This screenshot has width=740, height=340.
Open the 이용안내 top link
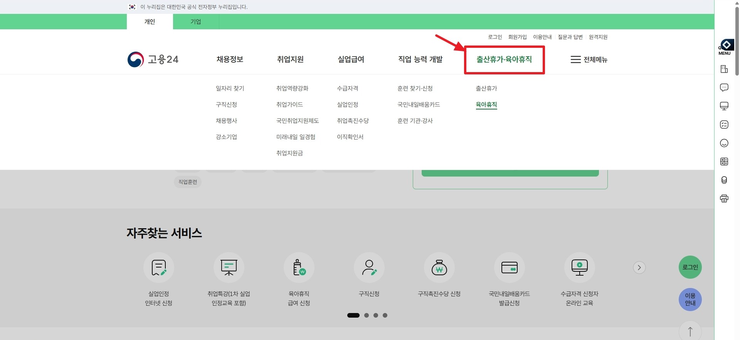[542, 37]
